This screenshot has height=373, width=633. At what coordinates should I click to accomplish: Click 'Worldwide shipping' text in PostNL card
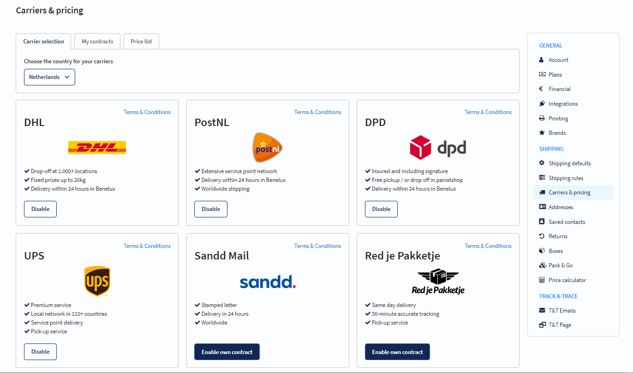(225, 189)
